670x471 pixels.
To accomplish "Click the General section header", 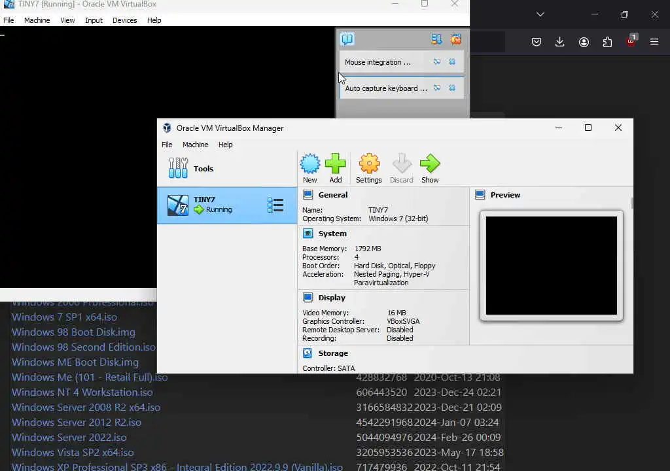I will click(x=333, y=195).
